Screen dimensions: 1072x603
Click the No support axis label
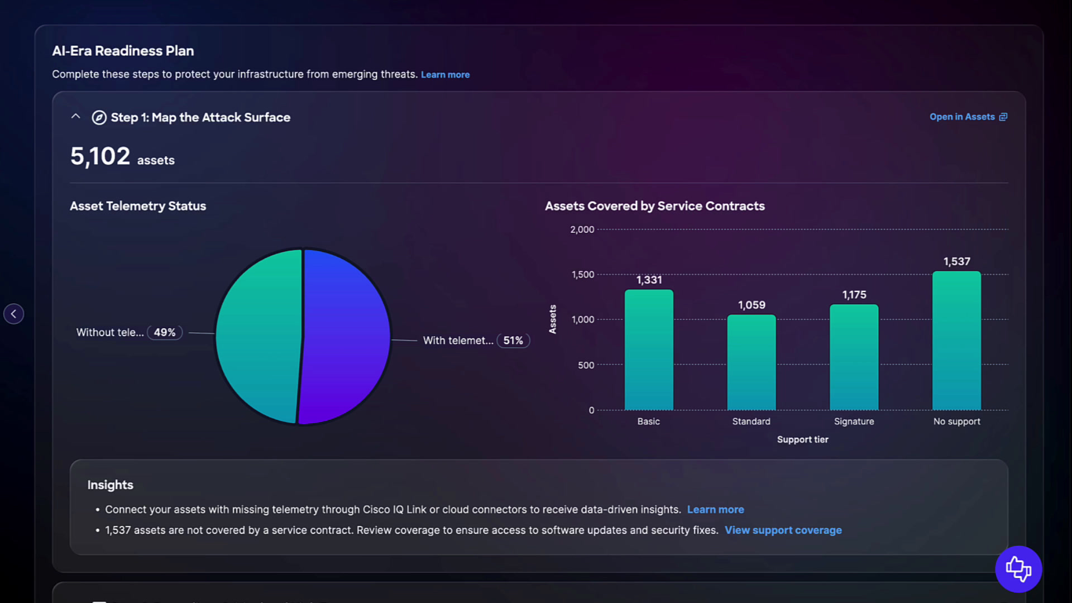pyautogui.click(x=957, y=422)
